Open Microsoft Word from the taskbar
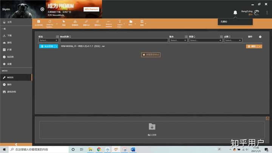This screenshot has height=153, width=272. click(133, 149)
